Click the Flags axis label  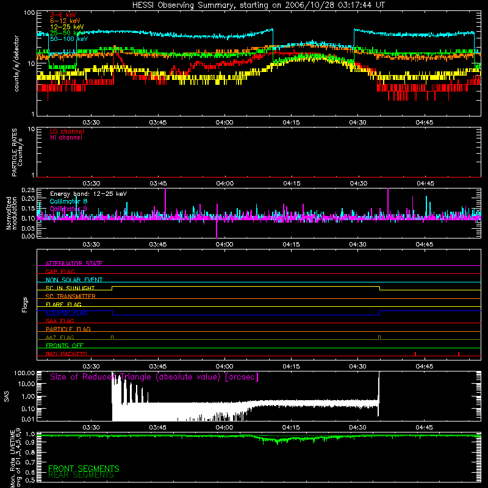(x=24, y=304)
